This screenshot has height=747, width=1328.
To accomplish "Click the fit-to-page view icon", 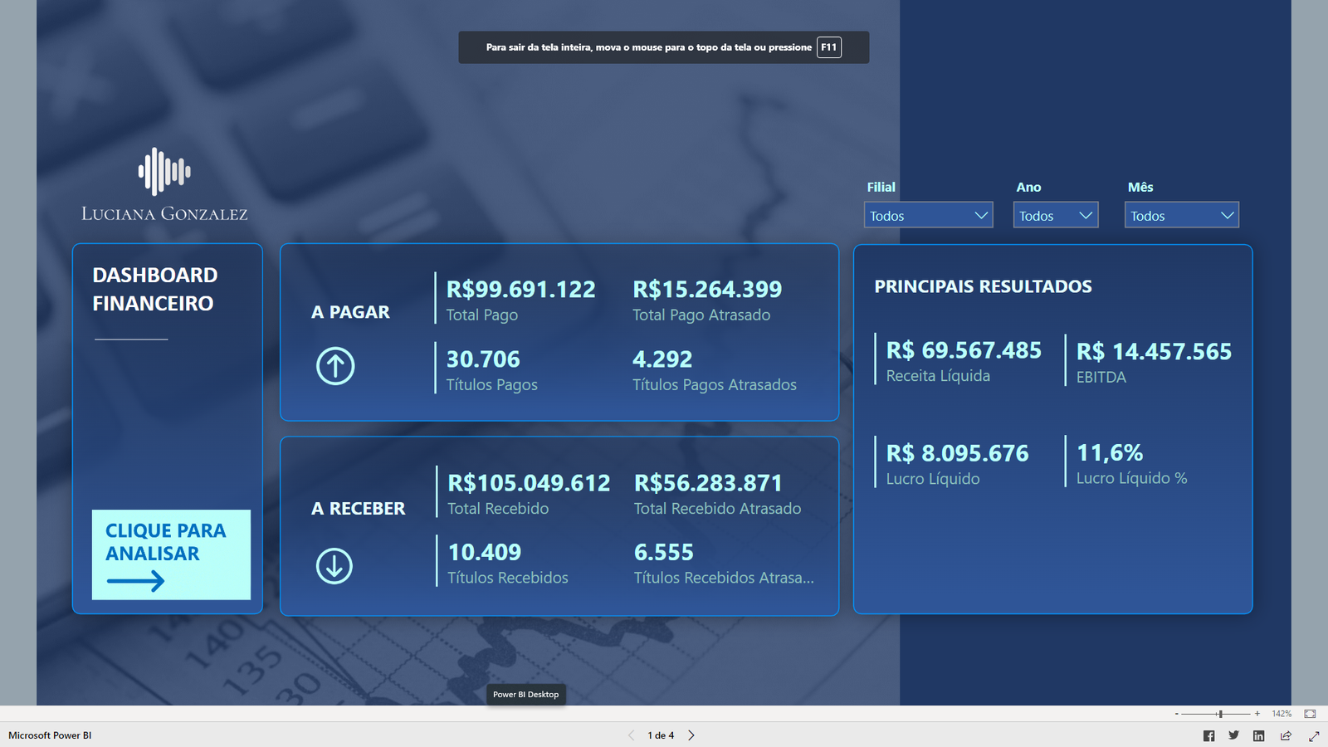I will tap(1310, 713).
